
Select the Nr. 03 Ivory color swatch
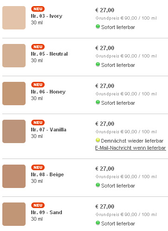[14, 18]
